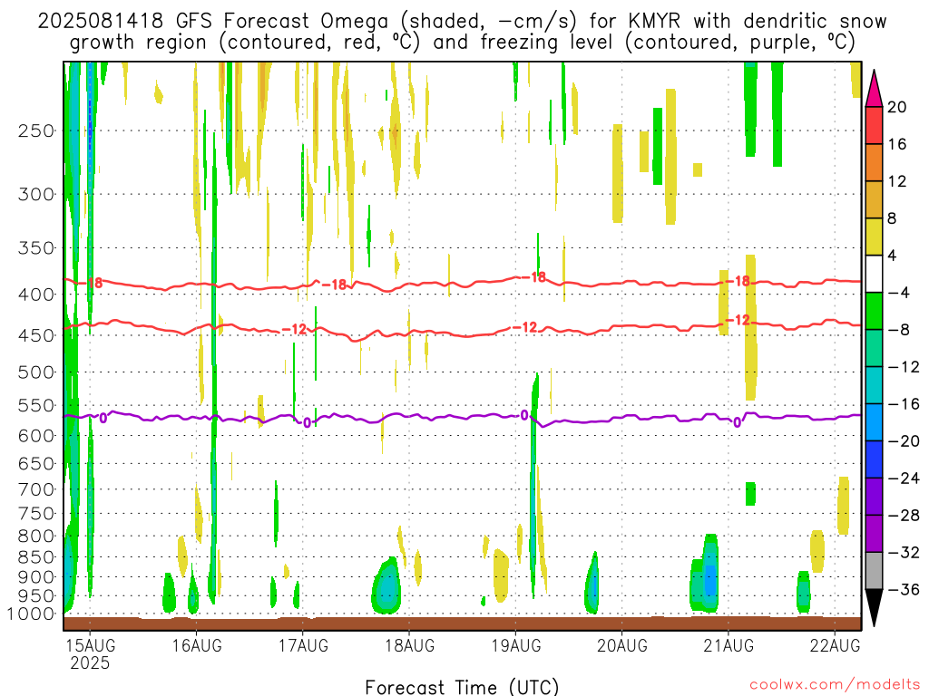The height and width of the screenshot is (696, 929).
Task: Click the '19AUG' date label
Action: tap(516, 645)
